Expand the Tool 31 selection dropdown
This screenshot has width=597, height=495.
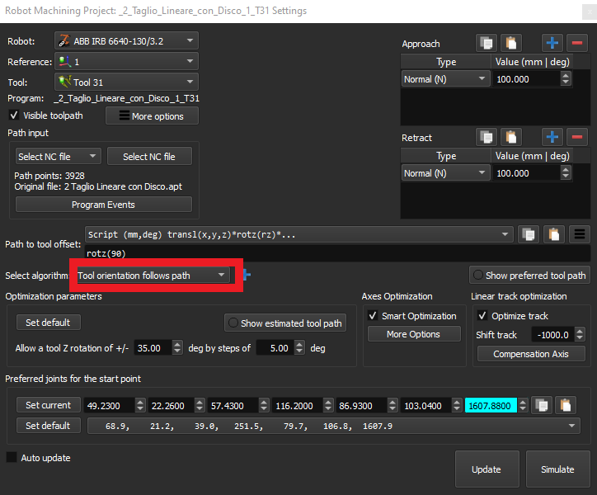pos(126,82)
